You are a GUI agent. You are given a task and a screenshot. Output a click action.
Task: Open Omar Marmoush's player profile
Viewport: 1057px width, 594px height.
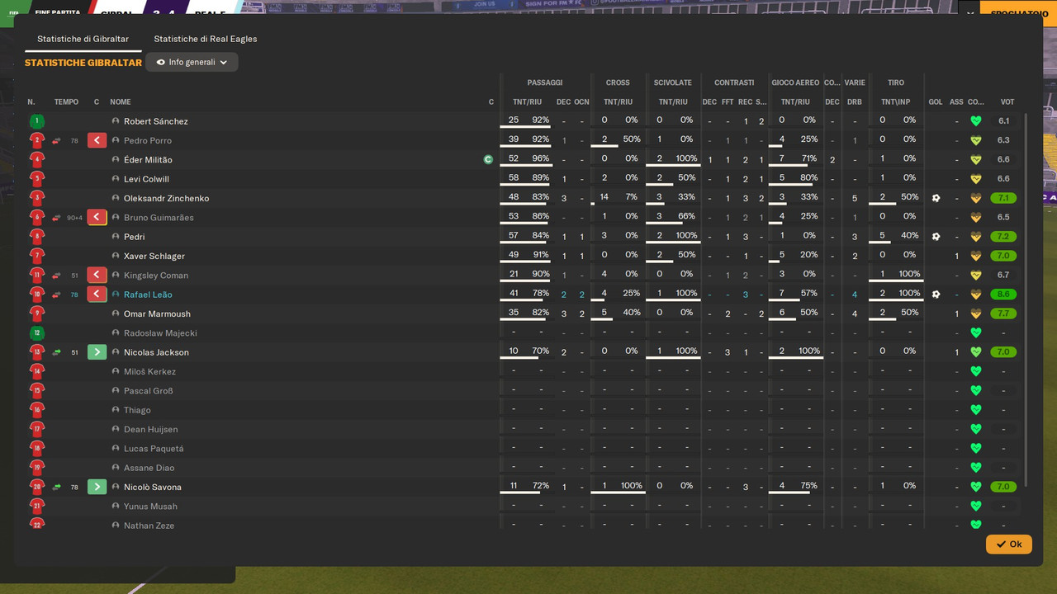click(x=157, y=314)
